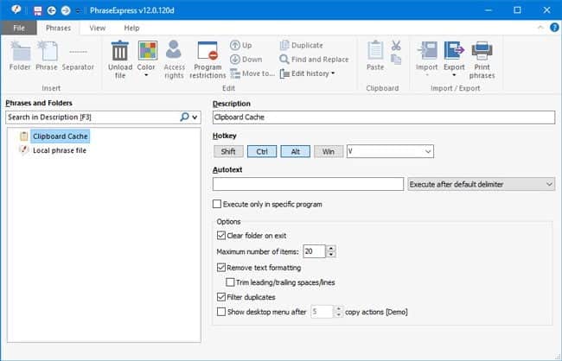Viewport: 562px width, 361px height.
Task: Click the Export icon
Action: point(454,50)
